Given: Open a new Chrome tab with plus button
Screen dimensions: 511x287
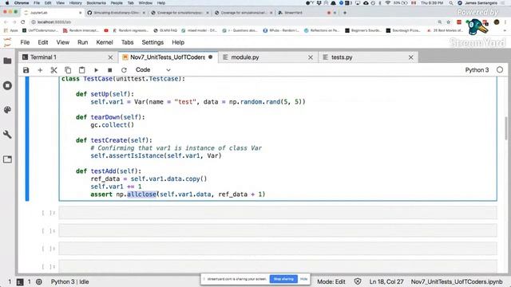Looking at the screenshot, I should point(345,13).
